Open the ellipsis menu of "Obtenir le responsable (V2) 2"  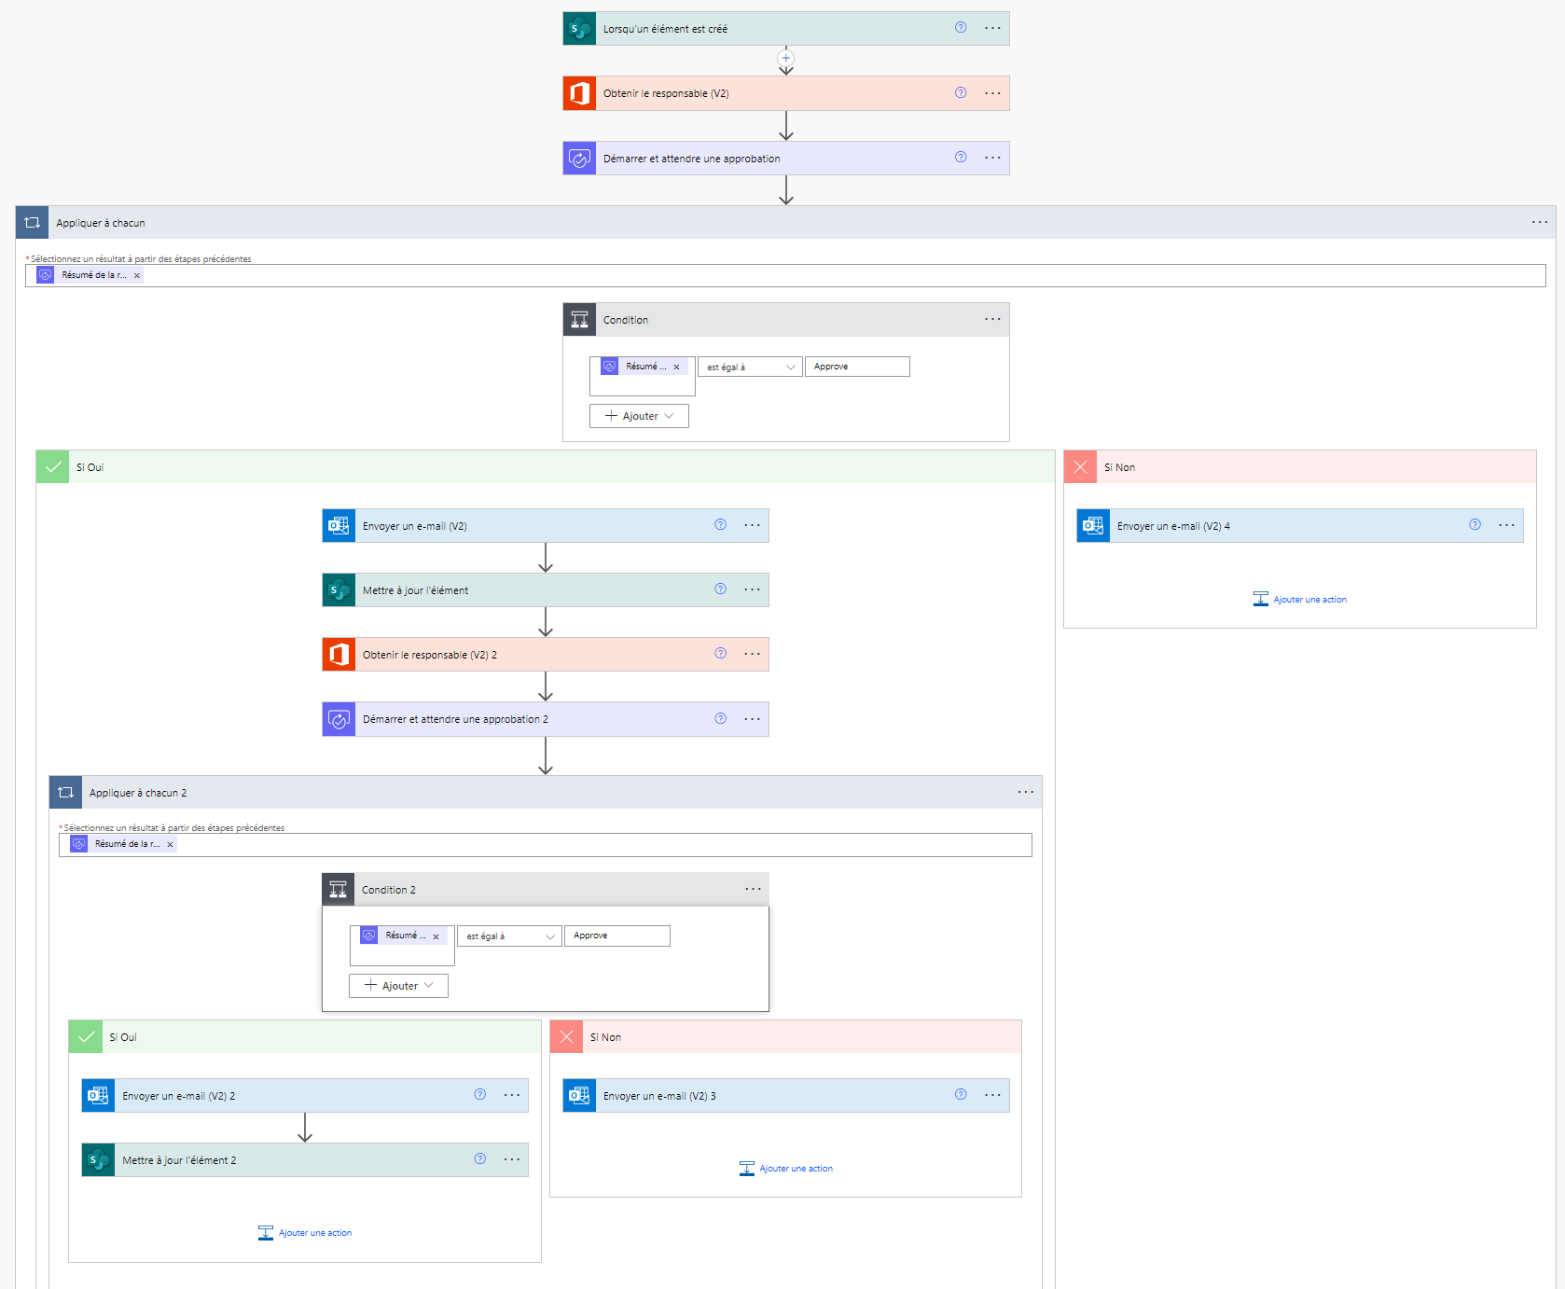(x=752, y=654)
